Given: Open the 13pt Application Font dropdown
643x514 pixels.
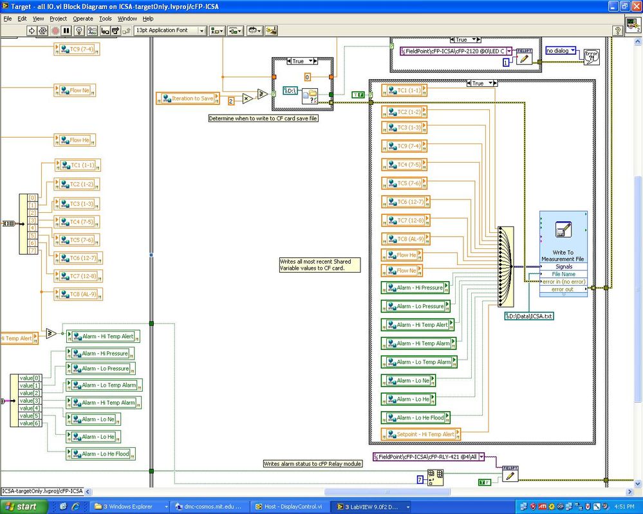Looking at the screenshot, I should 170,30.
